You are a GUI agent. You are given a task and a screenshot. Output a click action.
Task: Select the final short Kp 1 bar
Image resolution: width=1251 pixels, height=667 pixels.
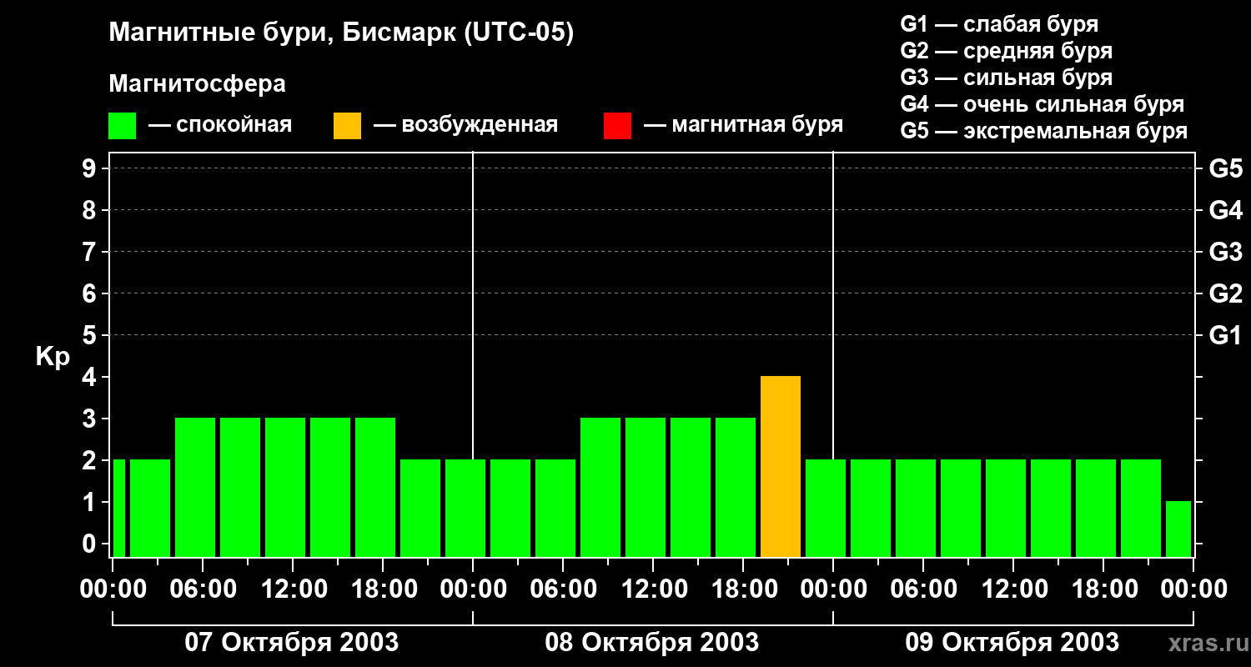(1178, 529)
